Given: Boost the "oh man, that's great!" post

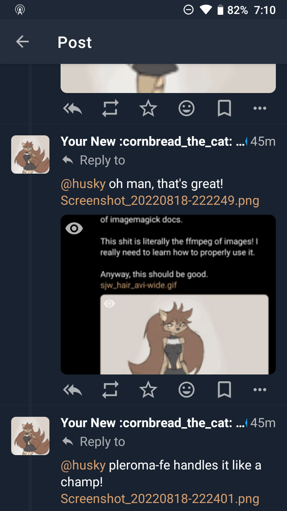Looking at the screenshot, I should click(x=110, y=390).
